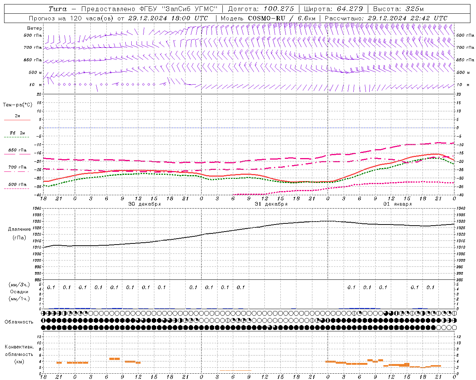This screenshot has height=380, width=476.
Task: Click the elevation text "Высота: 325м"
Action: (398, 9)
